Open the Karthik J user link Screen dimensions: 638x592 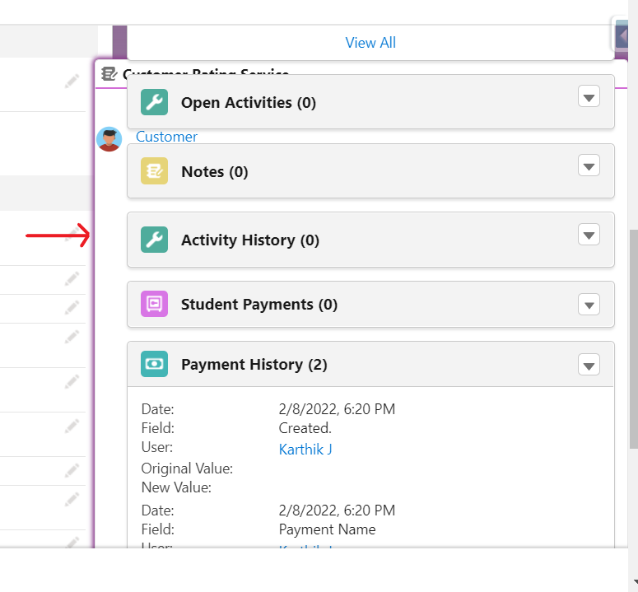pos(305,450)
